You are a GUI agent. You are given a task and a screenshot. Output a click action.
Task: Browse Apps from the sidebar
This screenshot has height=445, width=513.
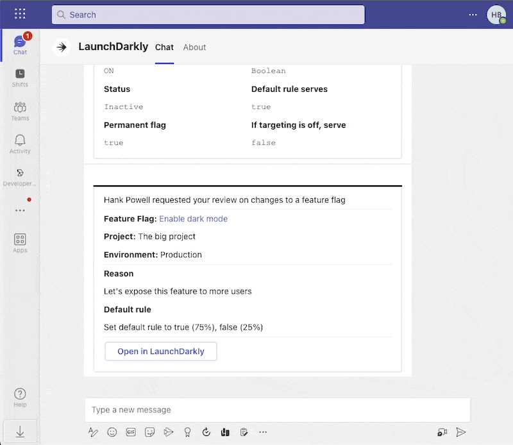[x=20, y=242]
